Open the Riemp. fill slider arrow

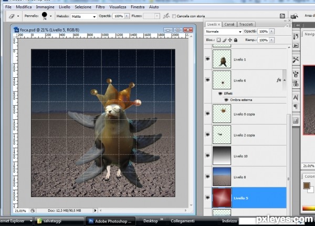[272, 40]
